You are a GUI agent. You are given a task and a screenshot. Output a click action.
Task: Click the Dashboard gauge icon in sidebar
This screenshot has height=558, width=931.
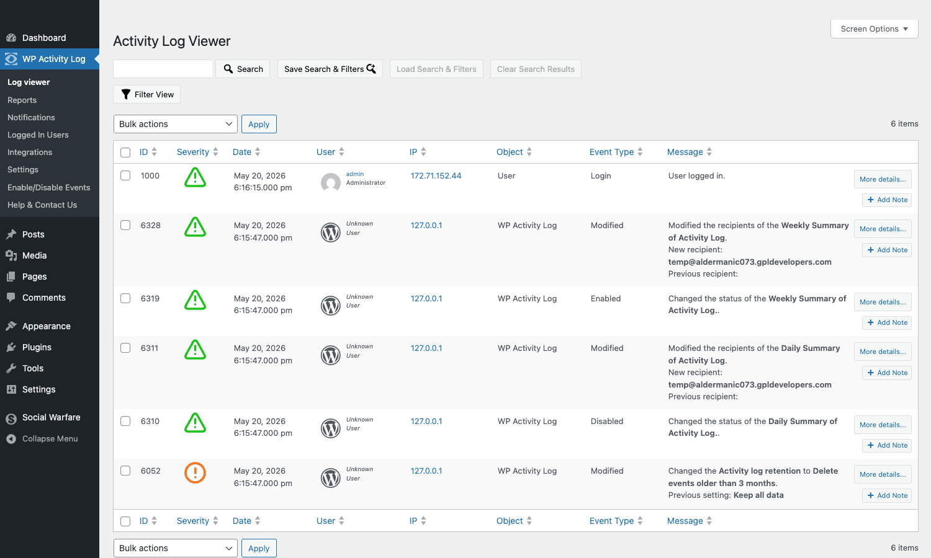coord(11,38)
